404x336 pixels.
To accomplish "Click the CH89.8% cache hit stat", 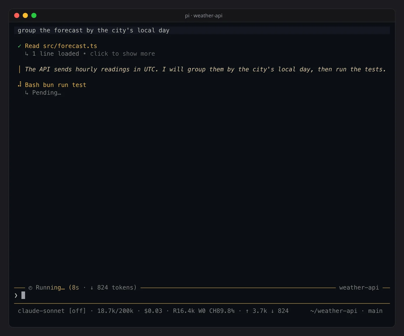I will pos(222,311).
